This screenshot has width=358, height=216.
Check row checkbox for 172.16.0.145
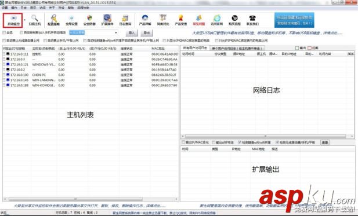pyautogui.click(x=4, y=80)
